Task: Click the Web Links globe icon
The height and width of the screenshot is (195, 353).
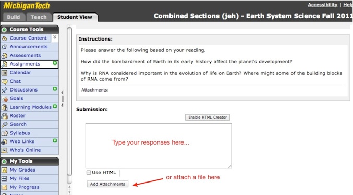Action: [x=4, y=141]
